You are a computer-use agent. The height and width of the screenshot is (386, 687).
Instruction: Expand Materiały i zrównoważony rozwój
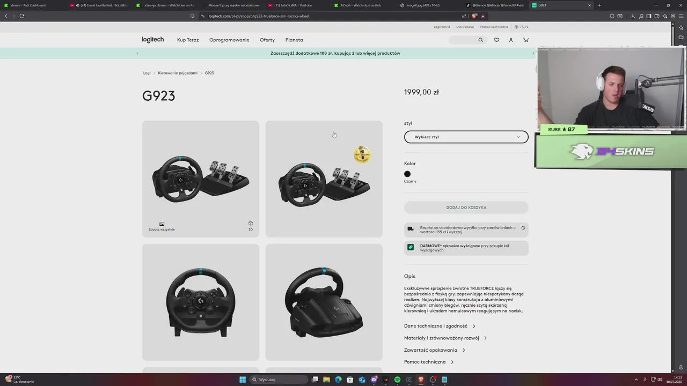pyautogui.click(x=445, y=338)
